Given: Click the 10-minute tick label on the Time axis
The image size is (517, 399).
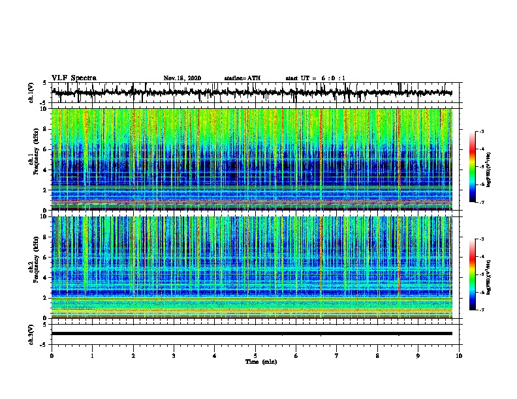Looking at the screenshot, I should (x=459, y=356).
